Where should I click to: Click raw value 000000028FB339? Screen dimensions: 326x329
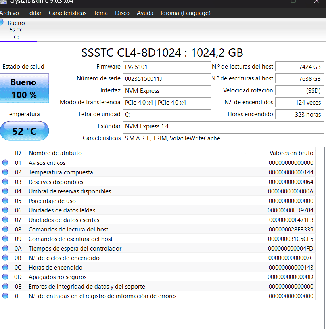pyautogui.click(x=291, y=230)
